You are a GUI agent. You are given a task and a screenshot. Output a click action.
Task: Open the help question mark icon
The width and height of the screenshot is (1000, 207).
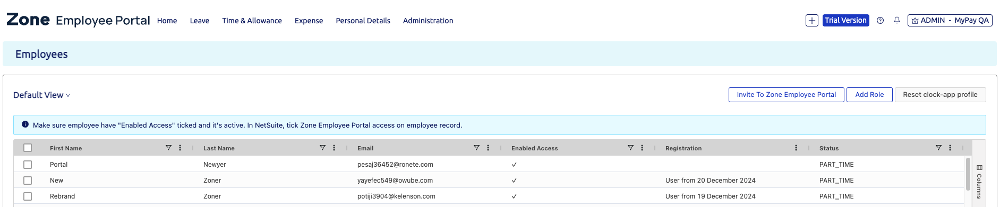(x=880, y=21)
